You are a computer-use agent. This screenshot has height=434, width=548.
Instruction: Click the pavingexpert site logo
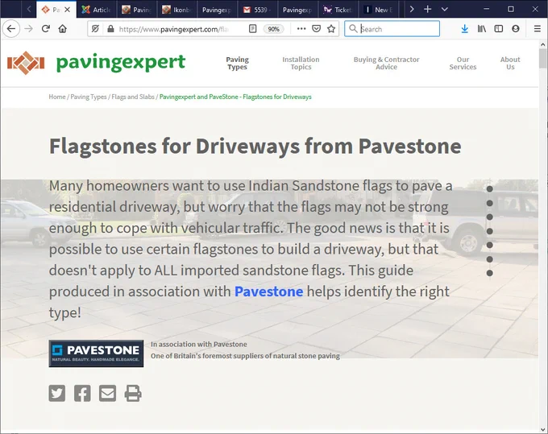tap(96, 63)
